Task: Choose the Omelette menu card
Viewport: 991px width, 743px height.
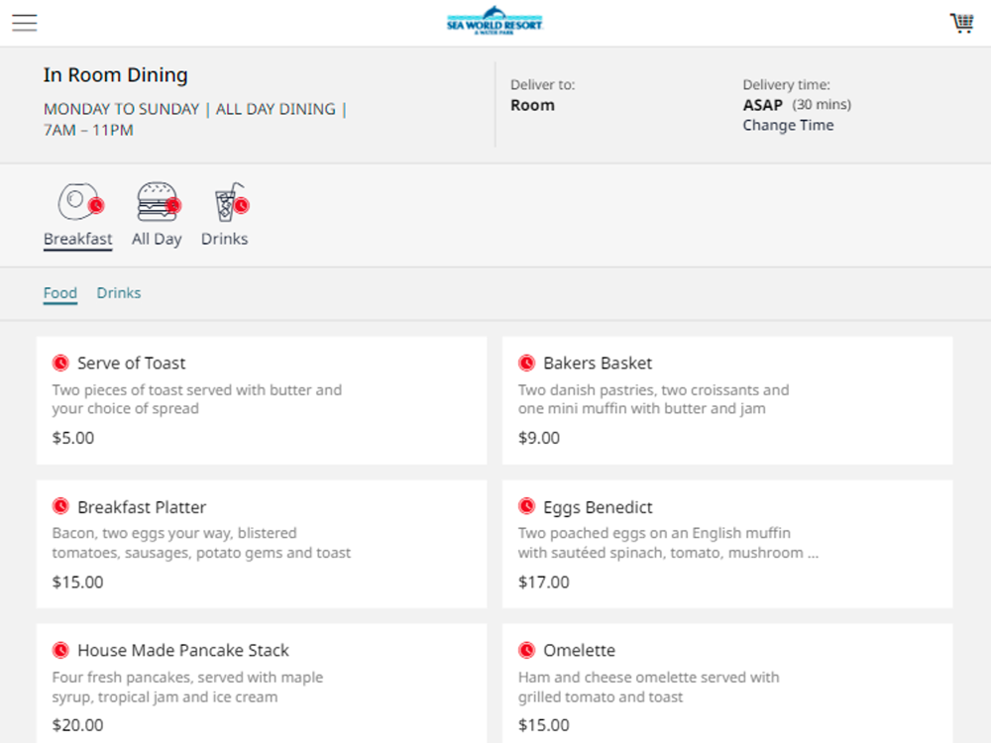Action: click(x=727, y=684)
